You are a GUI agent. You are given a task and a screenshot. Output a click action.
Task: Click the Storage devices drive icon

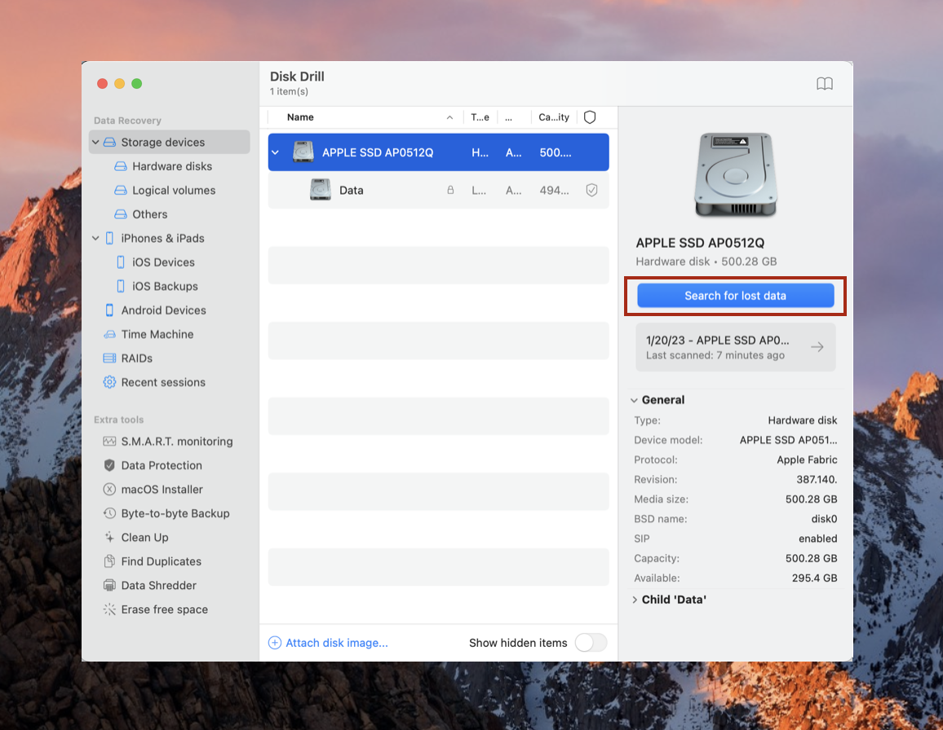click(x=109, y=143)
